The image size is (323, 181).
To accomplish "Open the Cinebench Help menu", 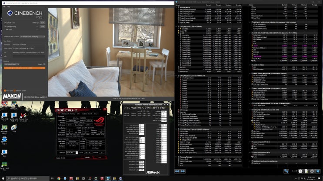I will [8, 6].
